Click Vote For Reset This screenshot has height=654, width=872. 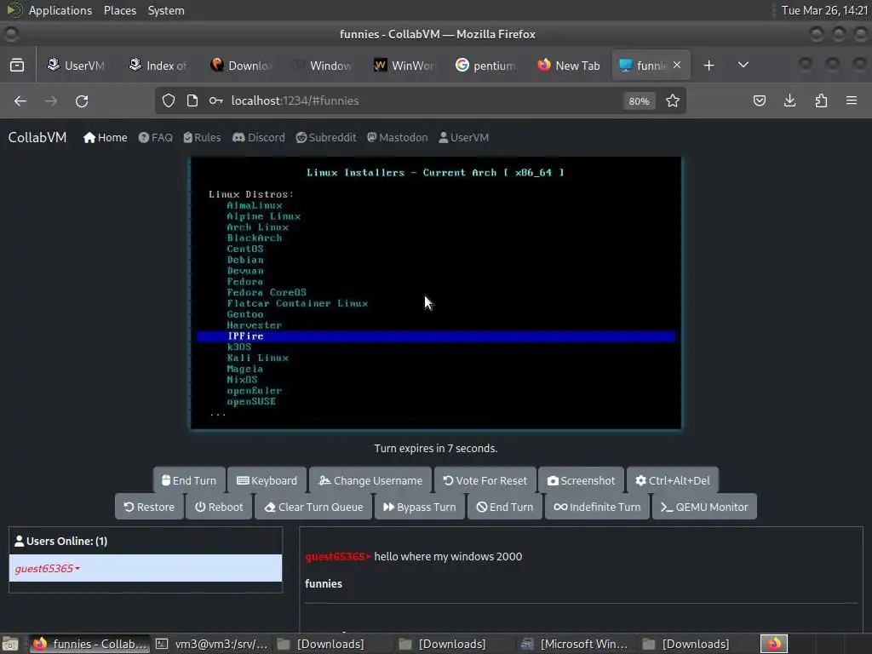485,480
